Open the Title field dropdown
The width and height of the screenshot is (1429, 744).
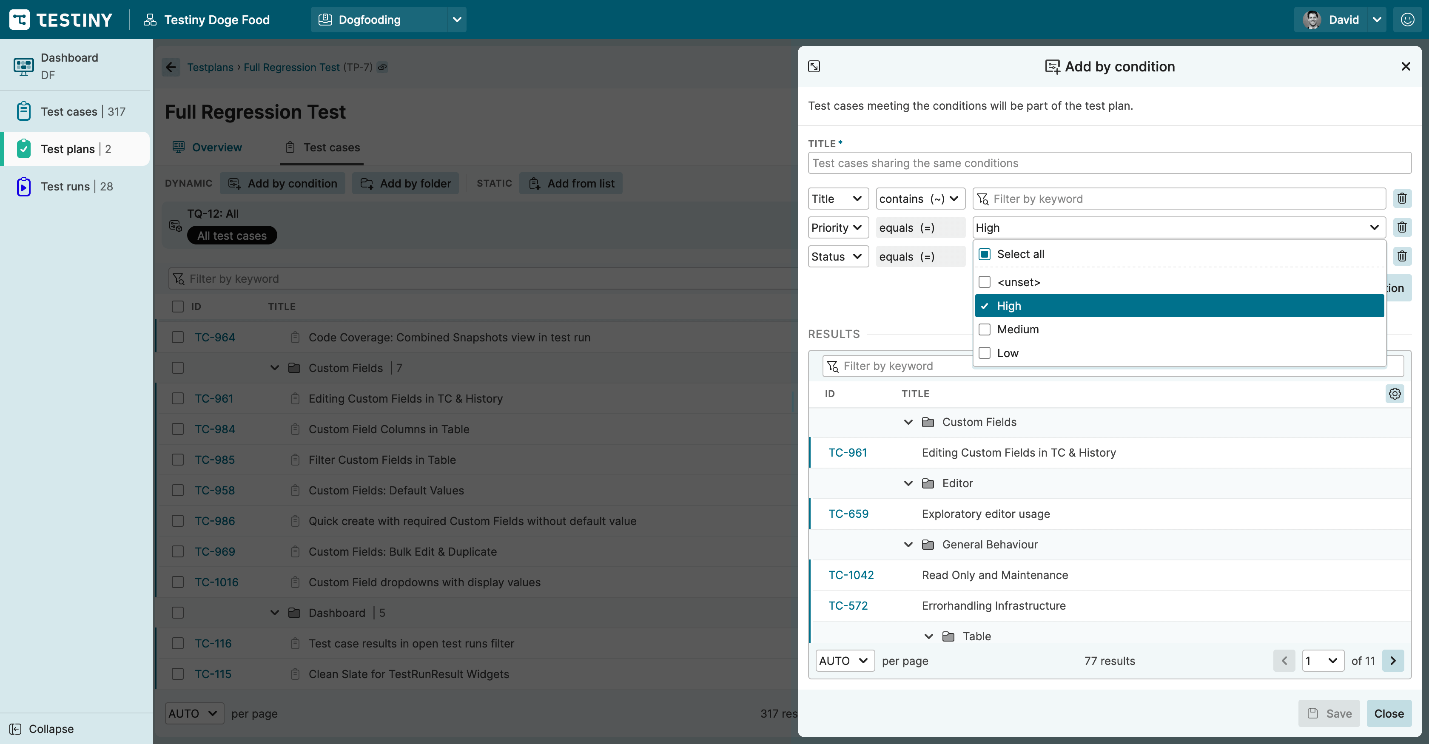click(838, 199)
